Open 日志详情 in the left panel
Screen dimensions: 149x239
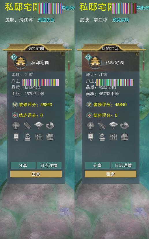[x=49, y=166]
